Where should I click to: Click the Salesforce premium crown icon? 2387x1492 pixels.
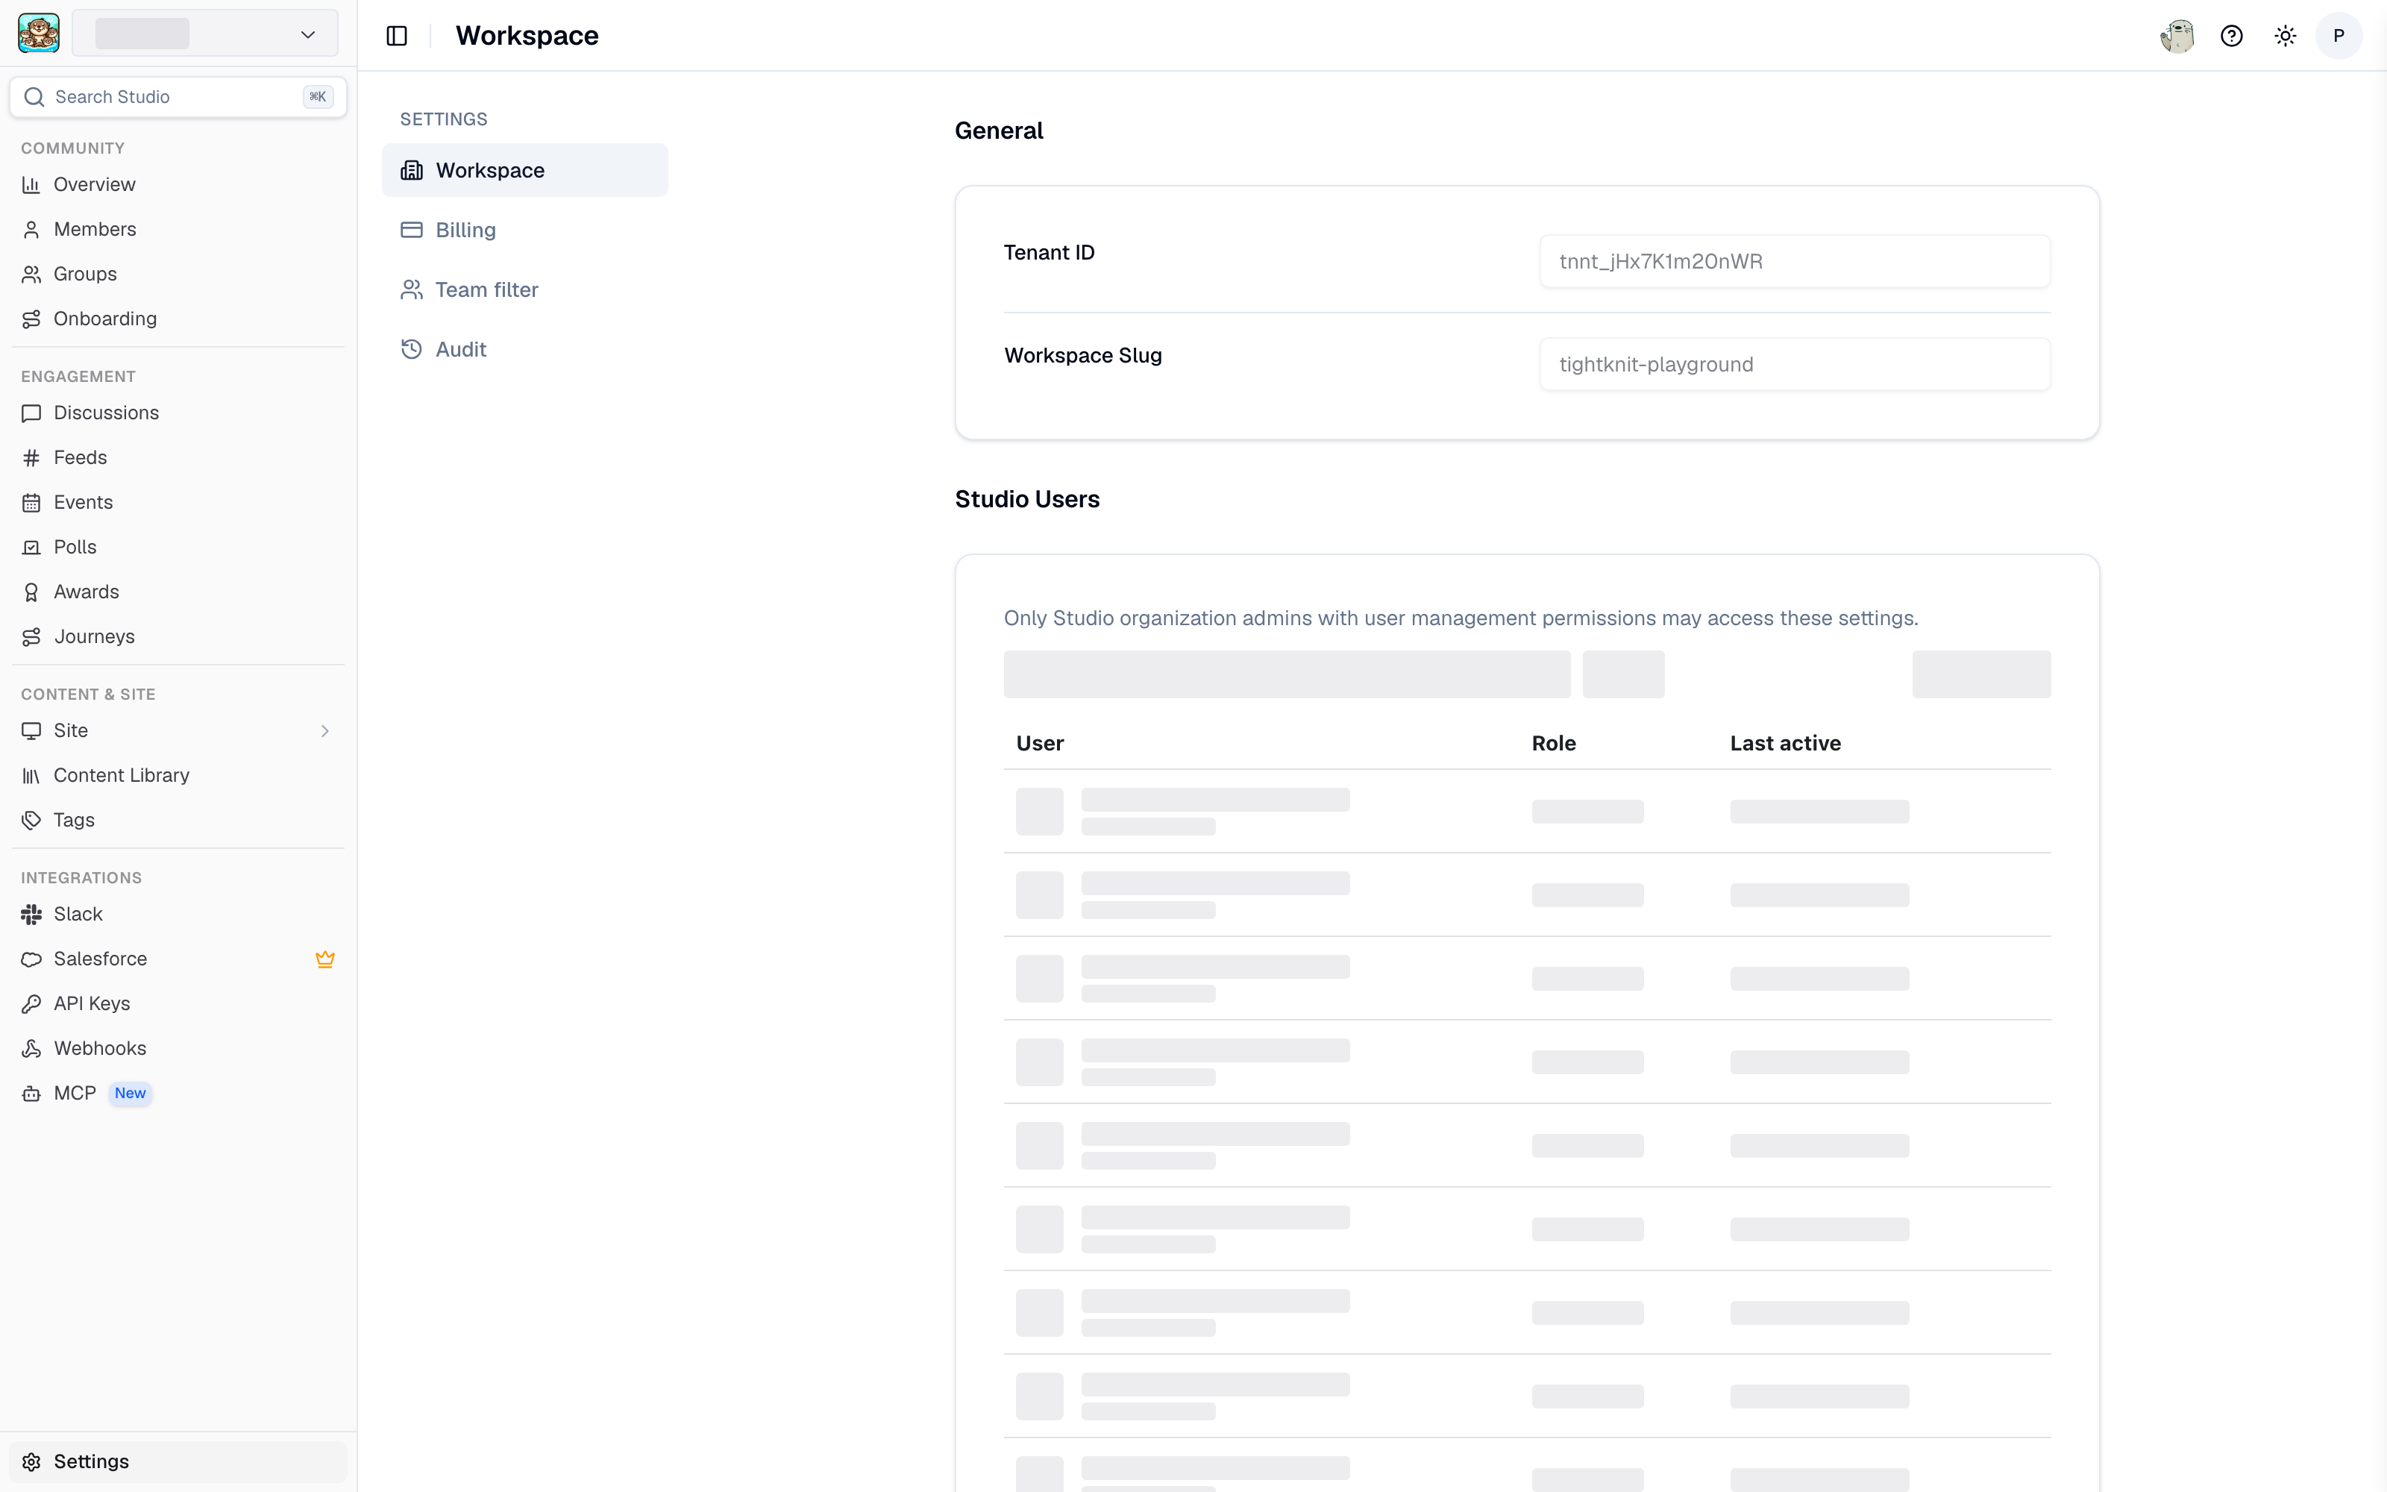point(324,959)
